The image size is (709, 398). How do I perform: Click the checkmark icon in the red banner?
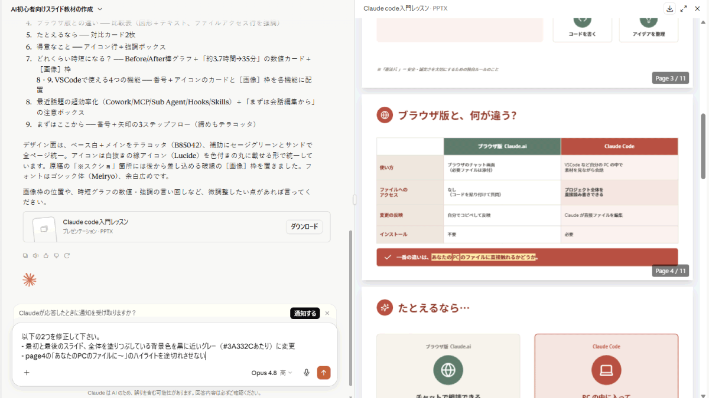(388, 257)
